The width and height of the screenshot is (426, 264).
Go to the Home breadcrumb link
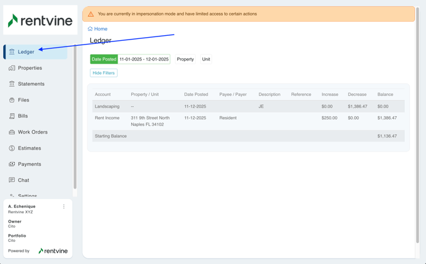coord(100,29)
